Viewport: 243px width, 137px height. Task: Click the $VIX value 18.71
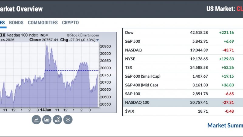pyautogui.click(x=203, y=111)
